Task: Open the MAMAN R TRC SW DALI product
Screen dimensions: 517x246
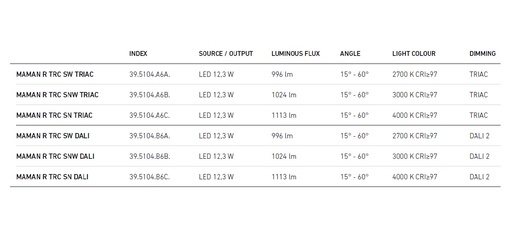Action: click(x=53, y=136)
